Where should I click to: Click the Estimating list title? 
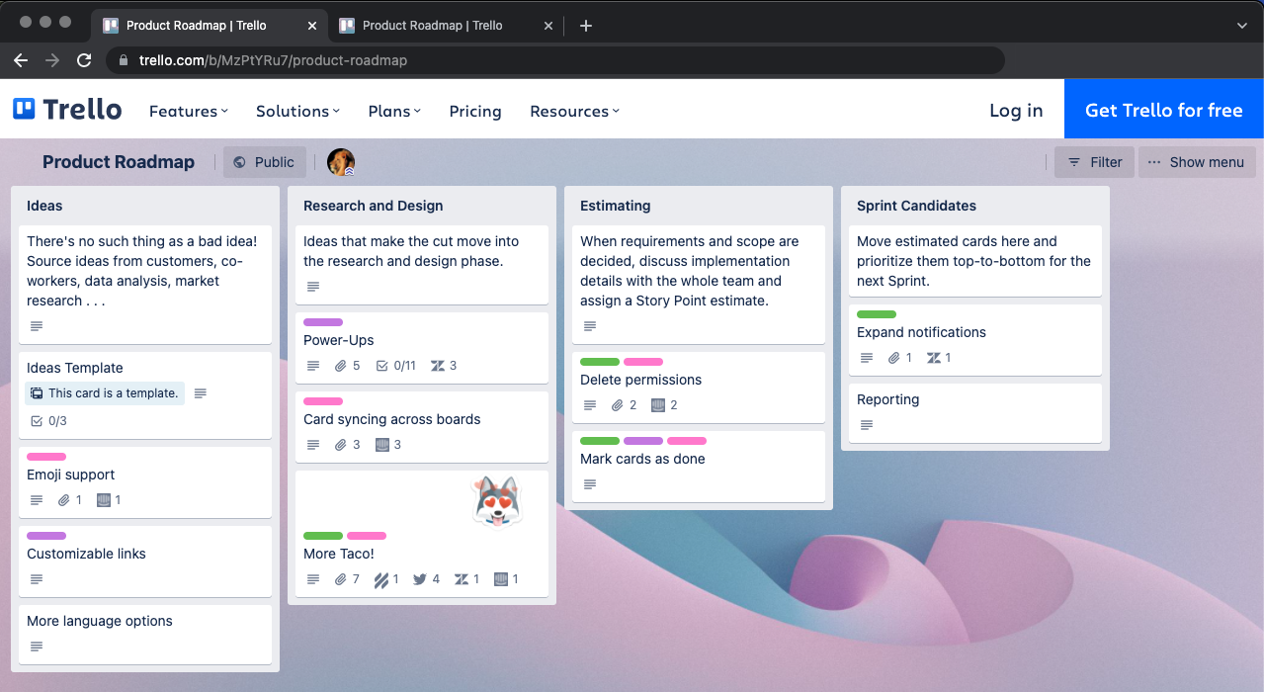tap(615, 206)
